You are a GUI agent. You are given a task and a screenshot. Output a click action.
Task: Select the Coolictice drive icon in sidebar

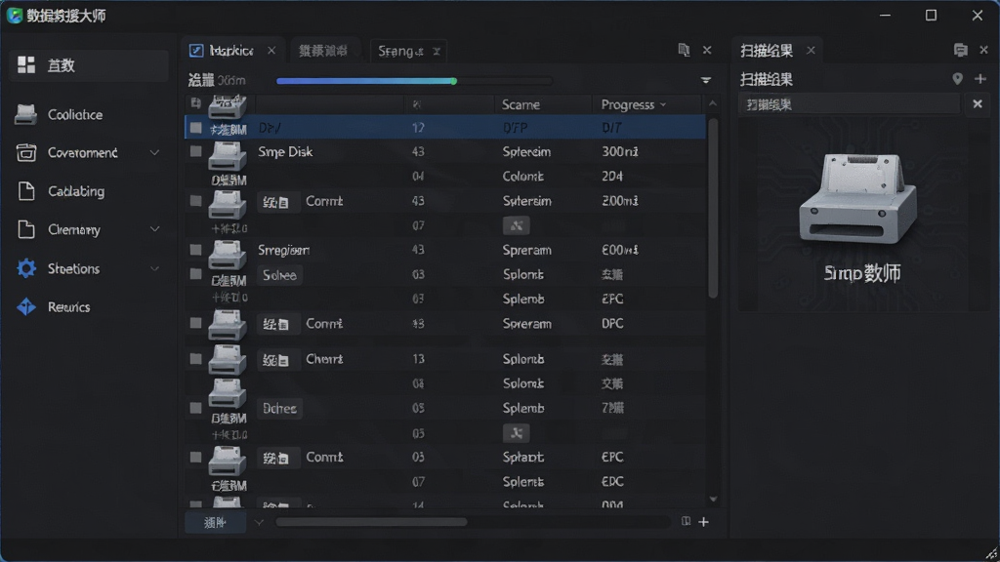pos(25,115)
